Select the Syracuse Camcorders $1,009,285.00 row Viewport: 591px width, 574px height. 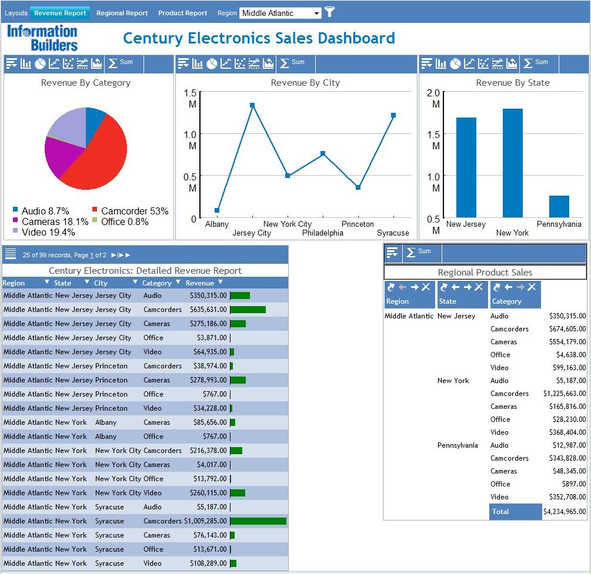145,521
